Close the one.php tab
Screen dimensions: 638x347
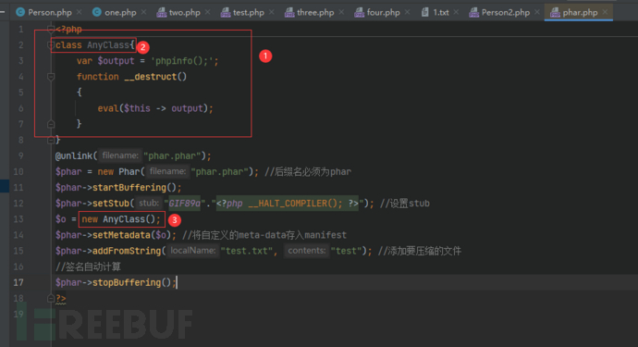coord(143,12)
